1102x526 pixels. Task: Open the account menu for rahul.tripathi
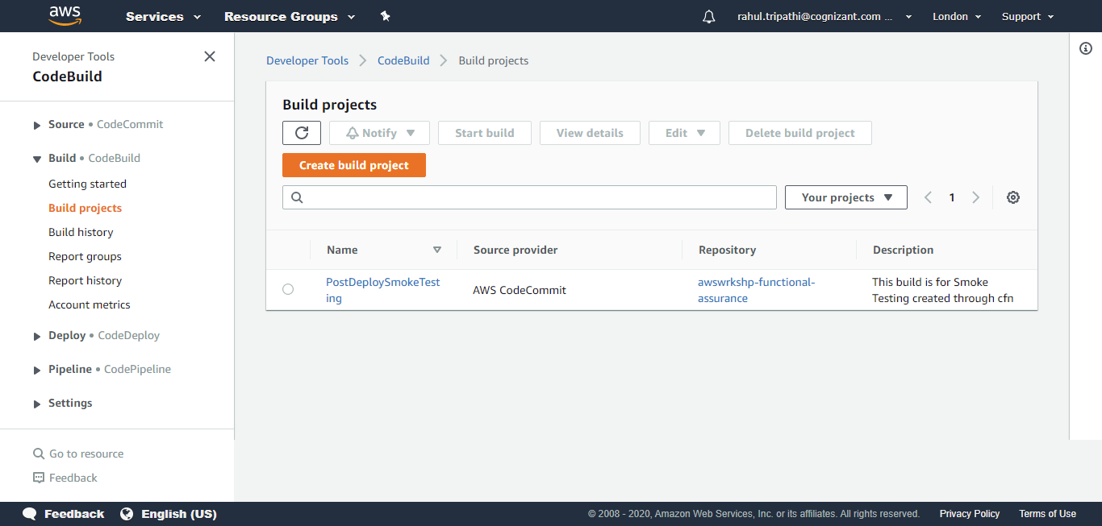click(824, 16)
